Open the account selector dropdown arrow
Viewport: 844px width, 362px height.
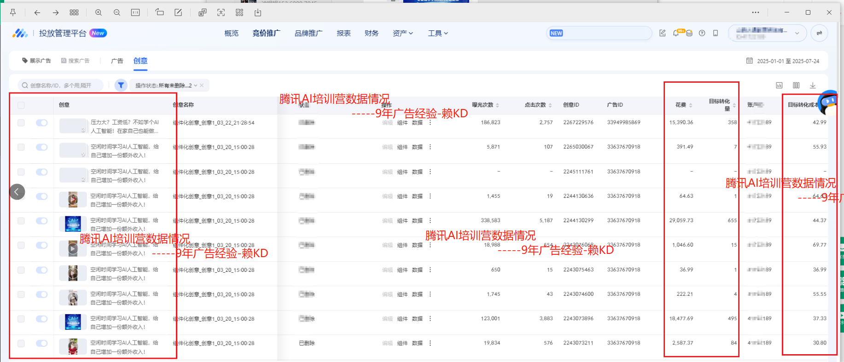coord(797,33)
